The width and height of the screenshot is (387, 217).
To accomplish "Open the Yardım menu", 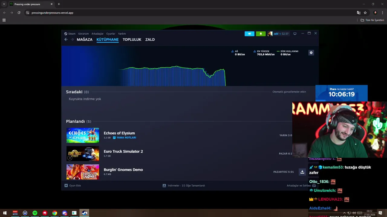I will point(122,34).
